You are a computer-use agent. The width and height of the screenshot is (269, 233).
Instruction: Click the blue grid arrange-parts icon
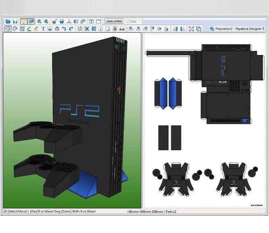[x=94, y=29]
